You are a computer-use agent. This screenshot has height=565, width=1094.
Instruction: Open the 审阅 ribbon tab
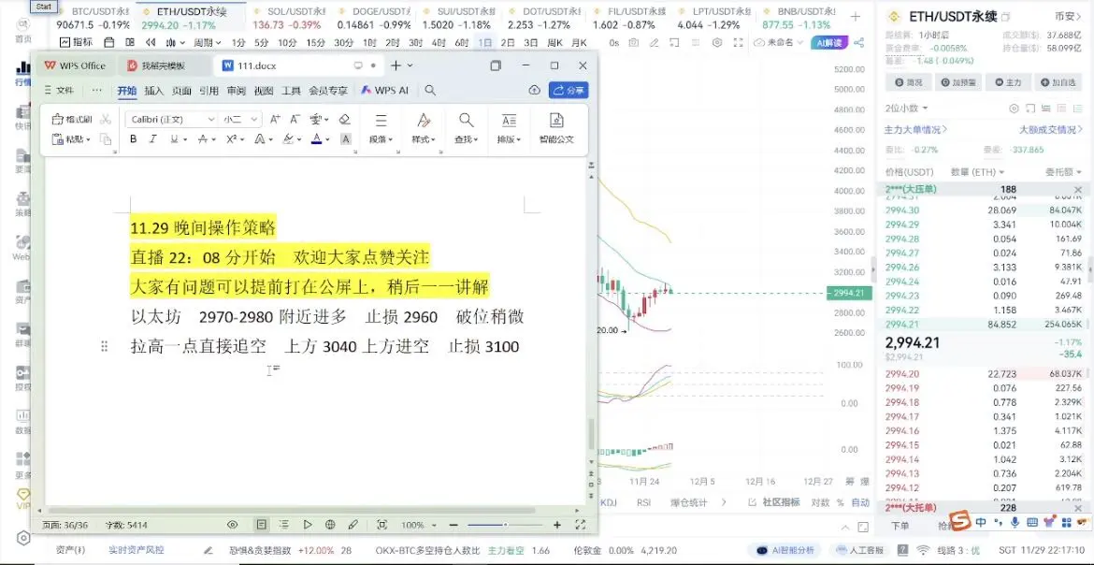click(236, 90)
